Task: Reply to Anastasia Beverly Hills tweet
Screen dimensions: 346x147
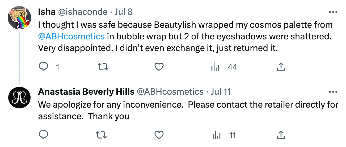Action: 43,135
